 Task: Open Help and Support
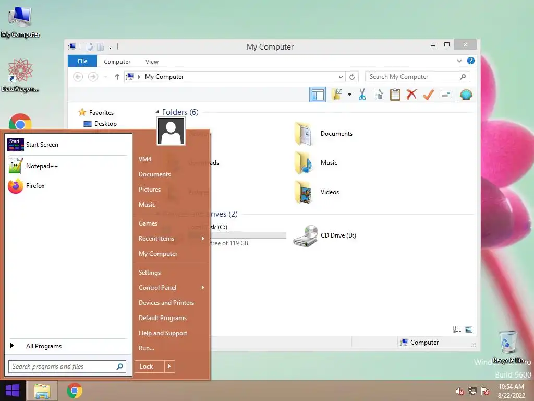pos(163,333)
